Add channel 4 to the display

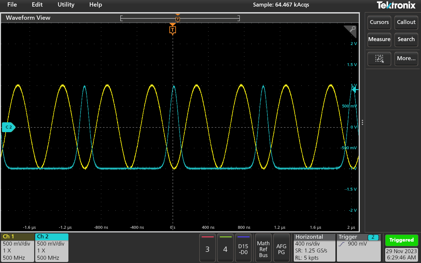click(225, 248)
